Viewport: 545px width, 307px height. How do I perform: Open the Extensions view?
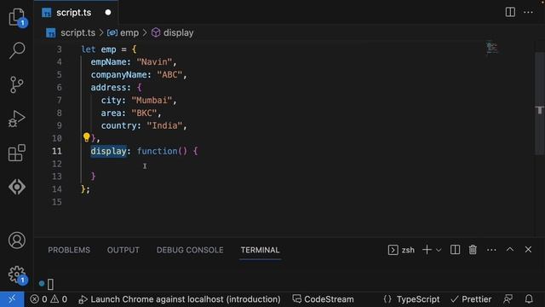(x=17, y=153)
